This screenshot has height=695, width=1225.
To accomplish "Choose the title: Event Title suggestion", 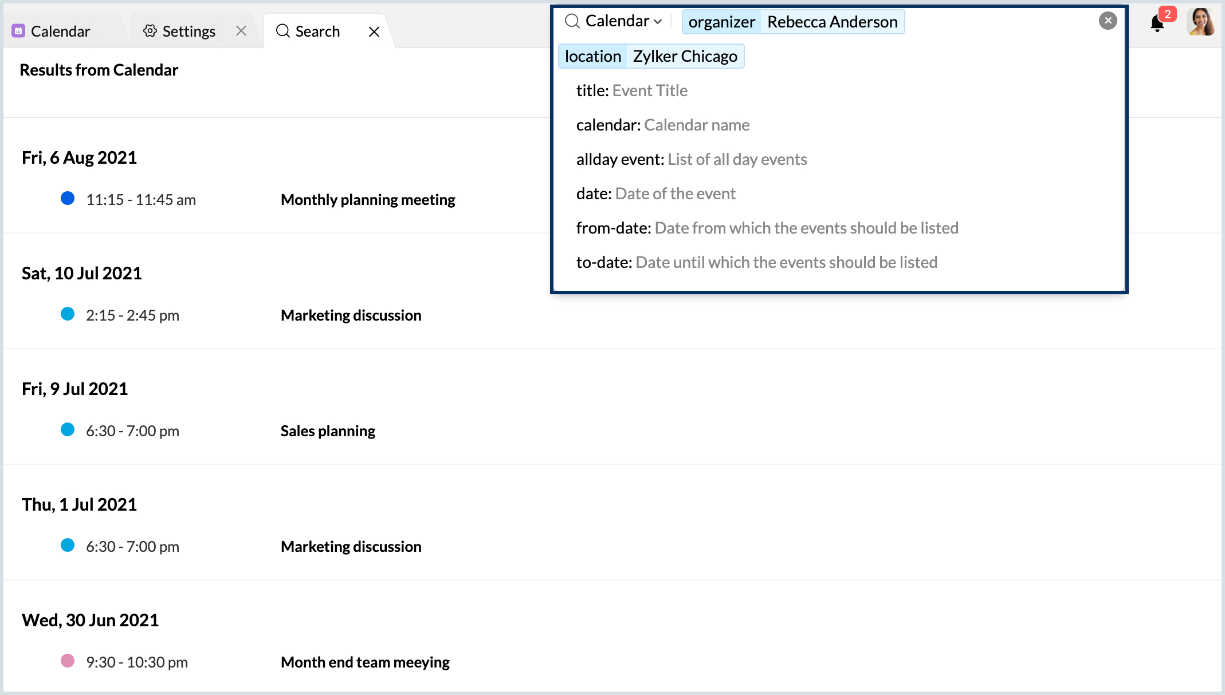I will point(631,90).
